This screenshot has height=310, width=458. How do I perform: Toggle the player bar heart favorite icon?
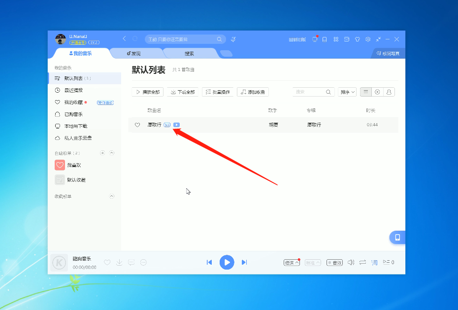pyautogui.click(x=107, y=262)
